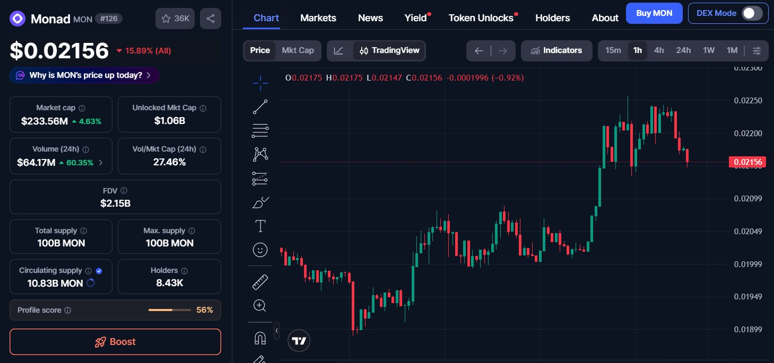Click the circulating supply progress ring
Image resolution: width=774 pixels, height=363 pixels.
(91, 283)
